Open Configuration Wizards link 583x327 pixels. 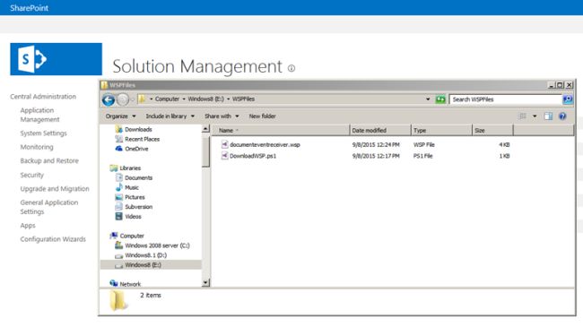[53, 239]
